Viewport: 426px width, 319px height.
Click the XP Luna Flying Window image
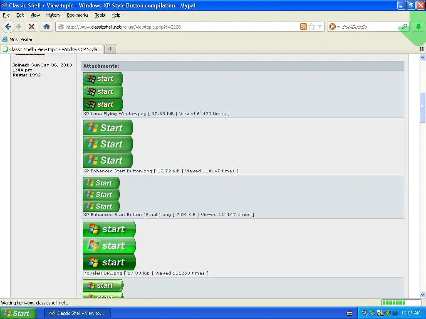[x=103, y=91]
